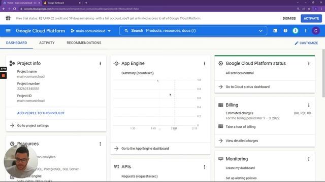Click the Activate button
Screen dimensions: 325x182
click(x=311, y=18)
